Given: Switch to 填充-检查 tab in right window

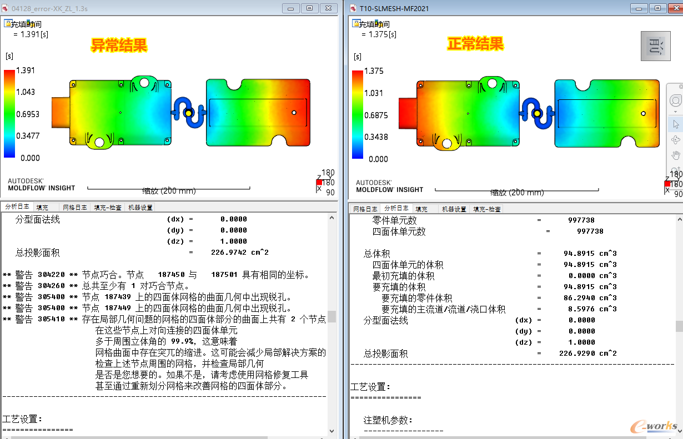Looking at the screenshot, I should (487, 209).
